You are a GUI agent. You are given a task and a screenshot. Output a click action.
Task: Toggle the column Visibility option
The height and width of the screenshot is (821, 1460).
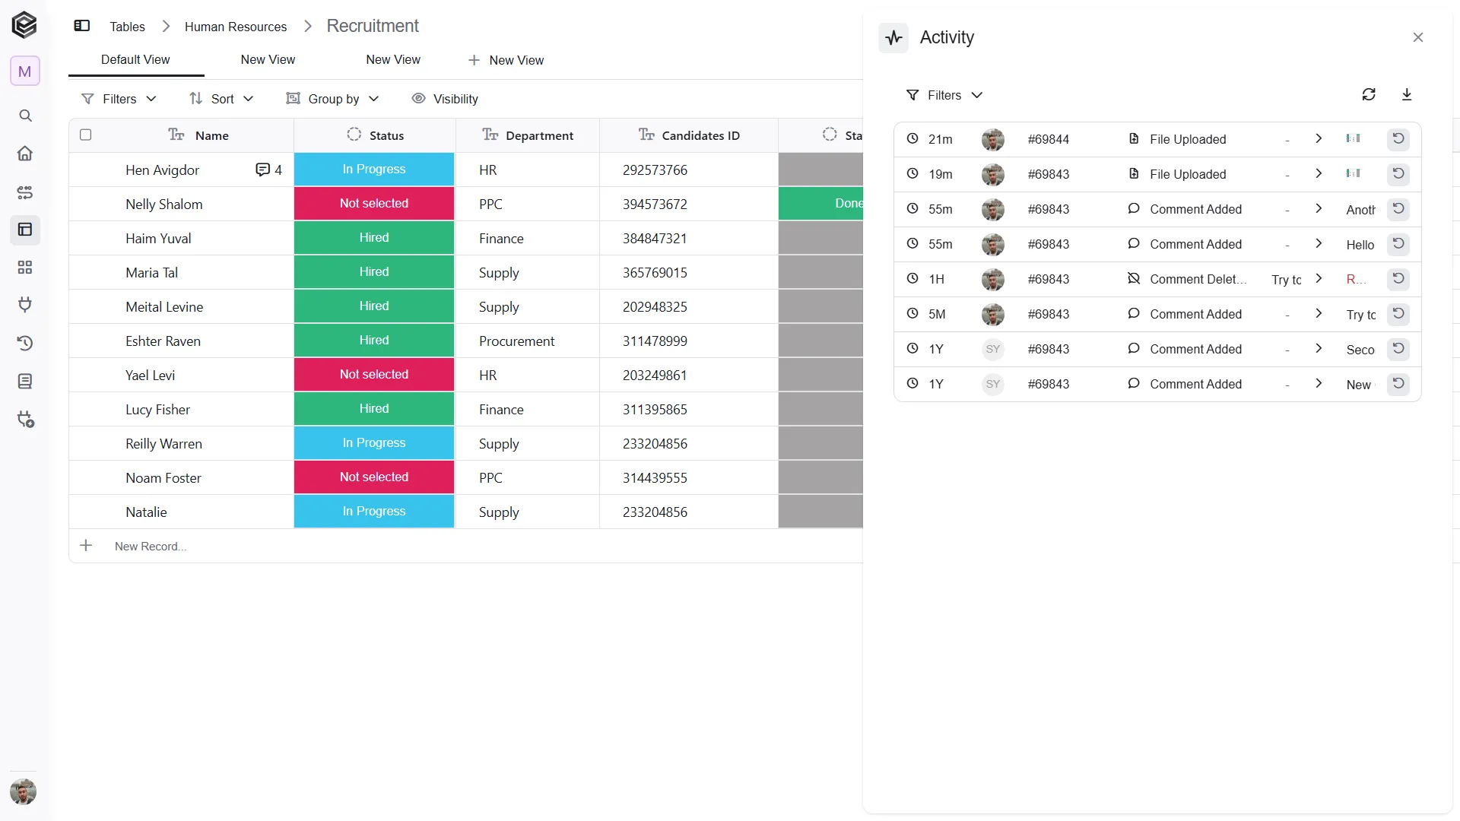click(445, 99)
